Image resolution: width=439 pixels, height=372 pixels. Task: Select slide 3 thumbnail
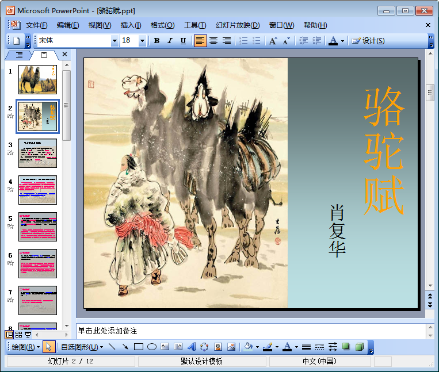(37, 154)
